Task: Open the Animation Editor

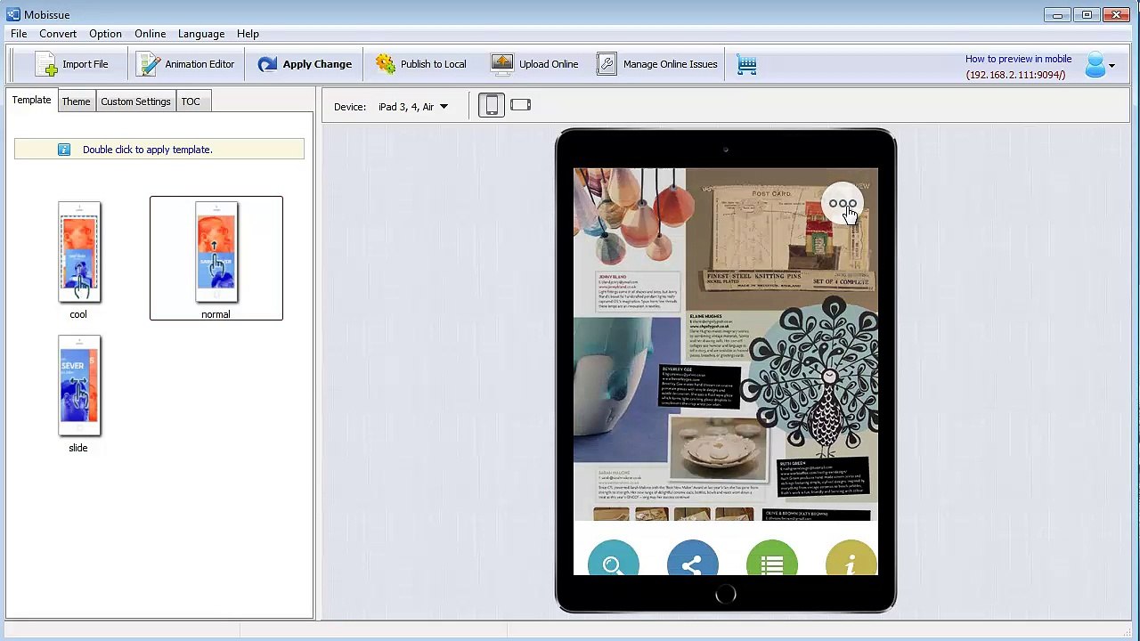Action: click(185, 64)
